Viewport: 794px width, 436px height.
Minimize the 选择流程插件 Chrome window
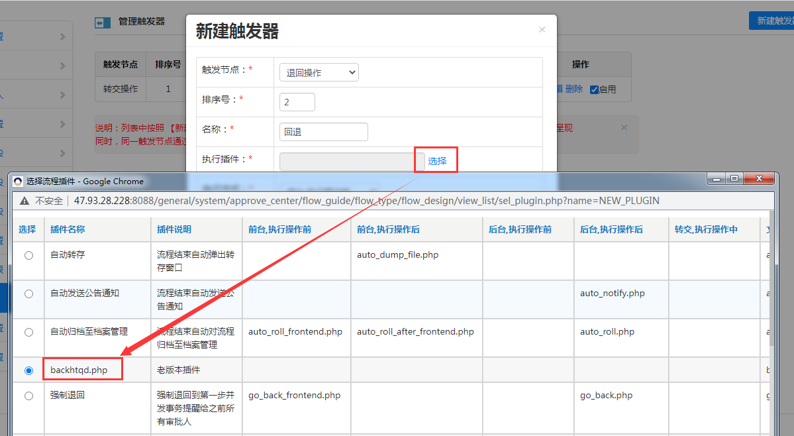click(x=717, y=179)
